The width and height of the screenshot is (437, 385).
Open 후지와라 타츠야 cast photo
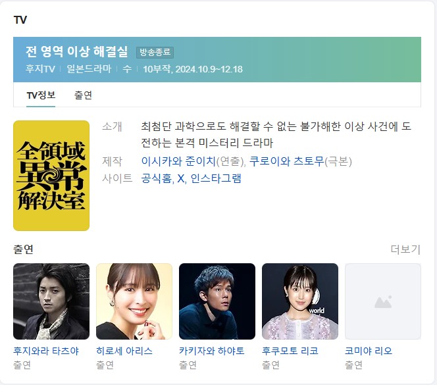pyautogui.click(x=51, y=301)
